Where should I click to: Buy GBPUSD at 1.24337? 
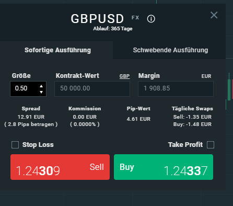tap(164, 167)
